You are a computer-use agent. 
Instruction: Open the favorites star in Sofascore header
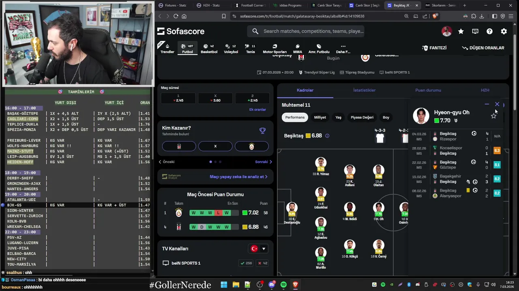(461, 31)
